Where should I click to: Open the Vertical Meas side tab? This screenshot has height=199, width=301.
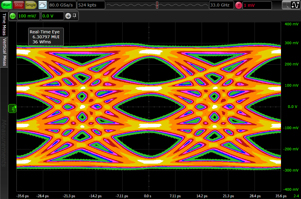(4, 52)
